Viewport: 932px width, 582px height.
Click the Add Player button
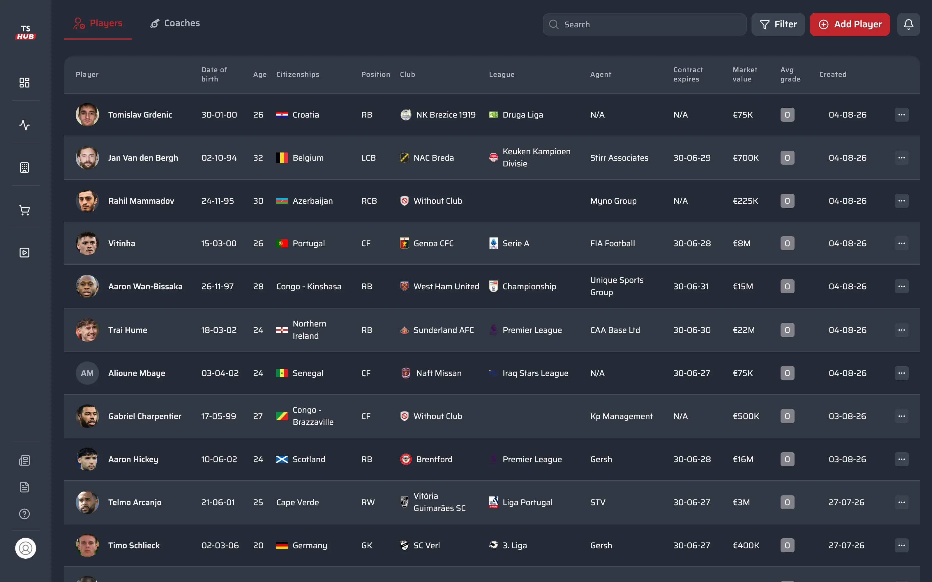coord(850,24)
